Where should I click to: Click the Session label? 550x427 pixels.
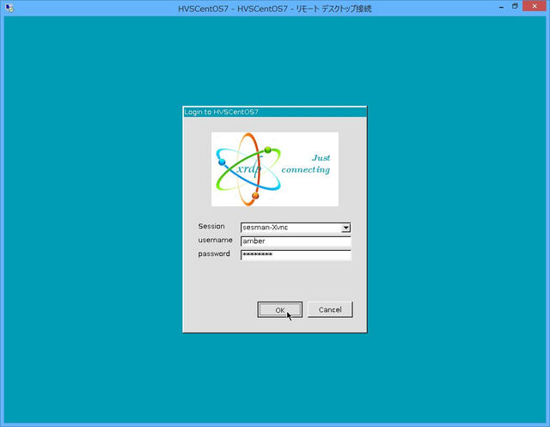(x=211, y=227)
